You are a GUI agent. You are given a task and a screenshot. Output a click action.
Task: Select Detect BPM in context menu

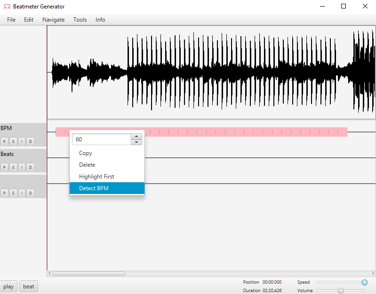coord(107,188)
